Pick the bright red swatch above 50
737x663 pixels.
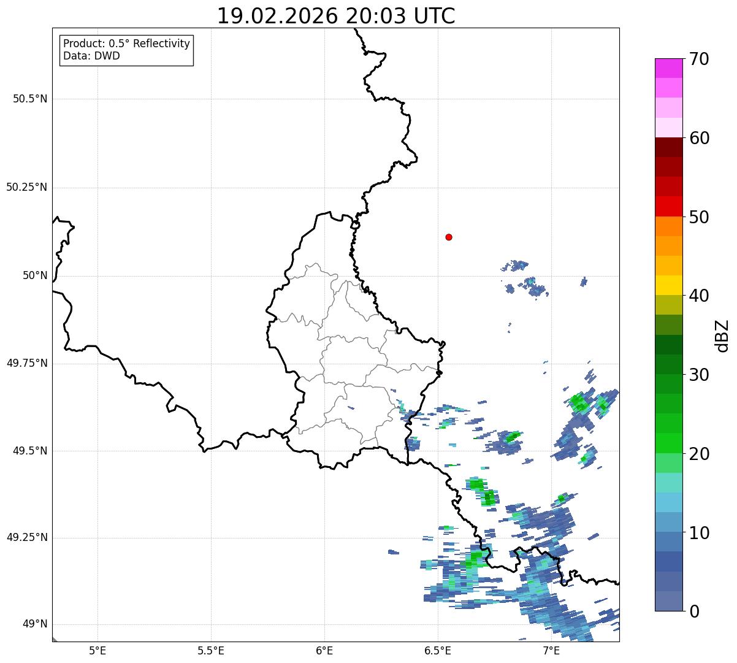668,206
